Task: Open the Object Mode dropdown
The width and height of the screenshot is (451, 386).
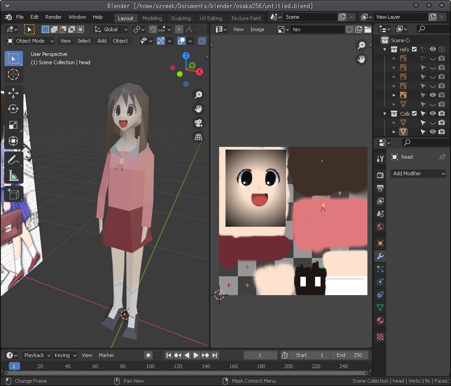Action: tap(30, 41)
